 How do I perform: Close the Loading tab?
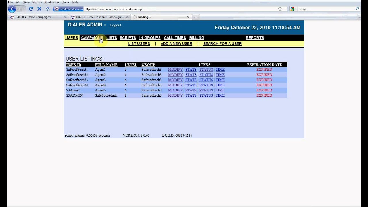[x=188, y=17]
